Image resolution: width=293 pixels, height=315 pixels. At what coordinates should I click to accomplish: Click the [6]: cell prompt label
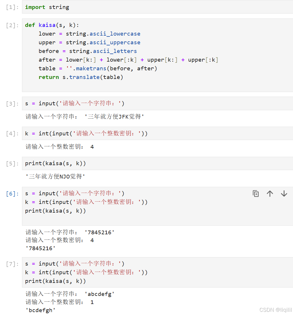click(x=12, y=194)
